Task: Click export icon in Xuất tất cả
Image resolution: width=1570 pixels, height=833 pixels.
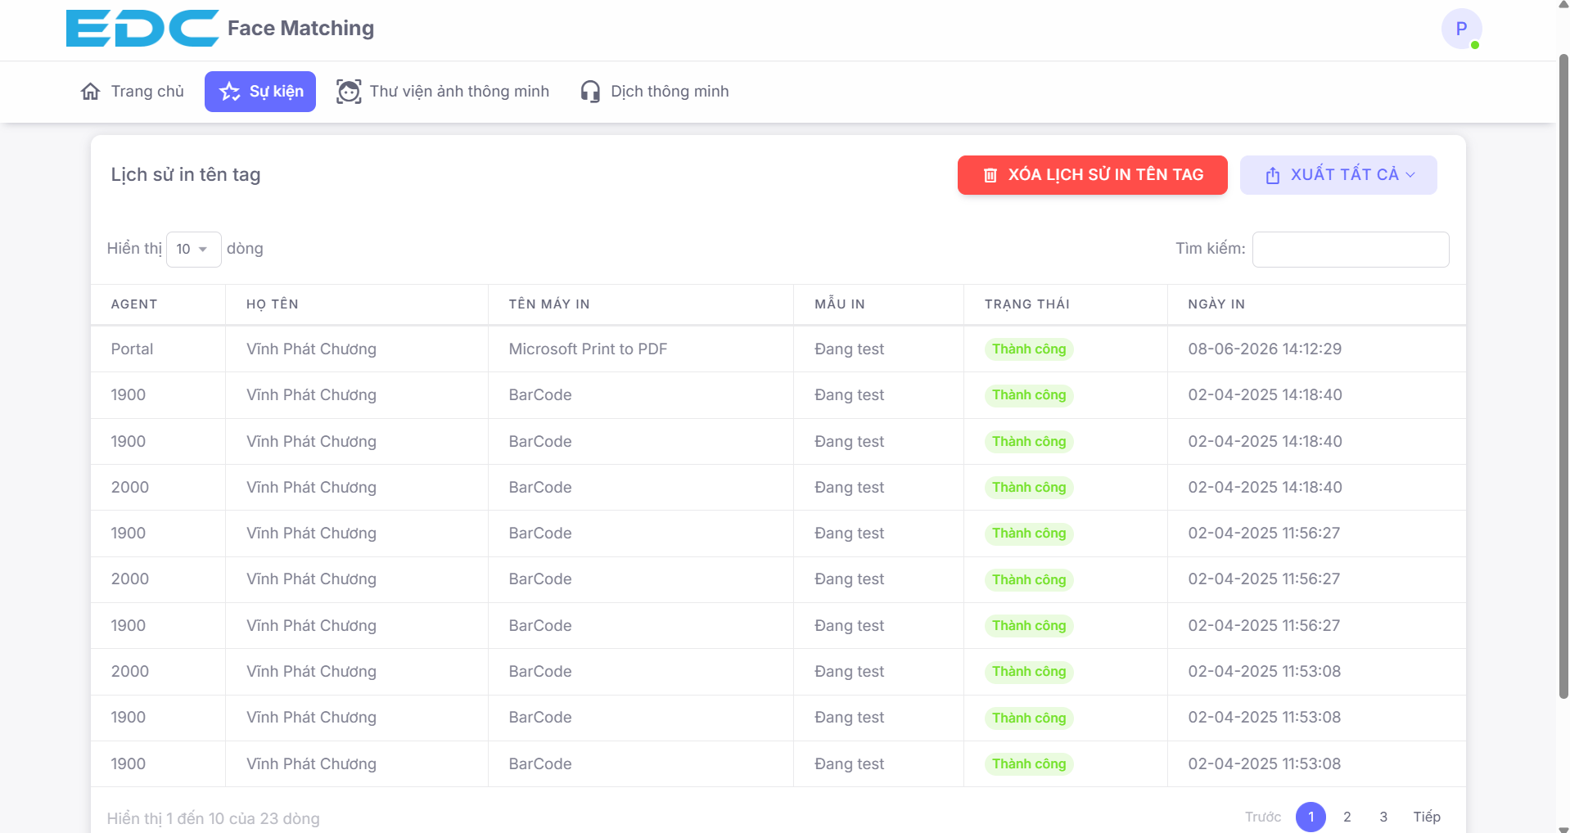Action: [x=1273, y=175]
